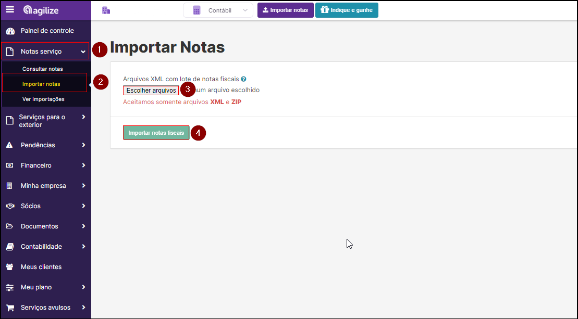Click the arquivo escolhido file status text
Viewport: 578px width, 319px height.
click(x=227, y=90)
